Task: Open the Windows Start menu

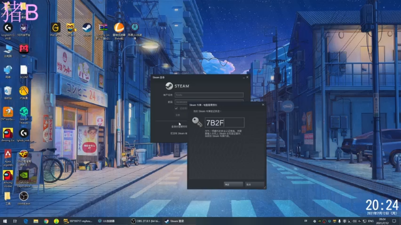Action: pyautogui.click(x=5, y=221)
